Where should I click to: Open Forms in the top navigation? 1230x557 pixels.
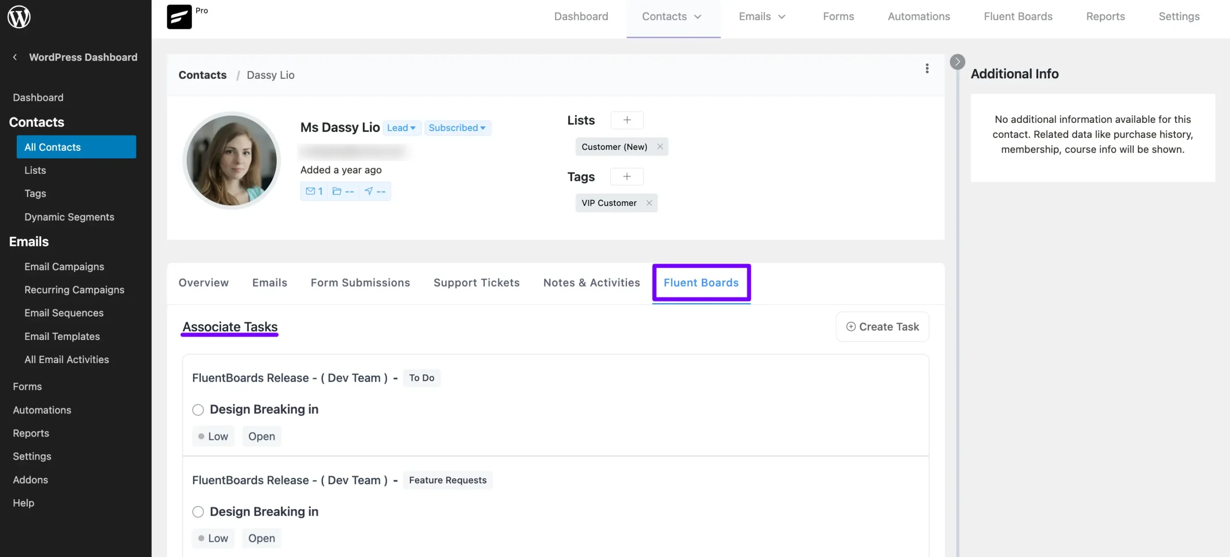coord(838,17)
